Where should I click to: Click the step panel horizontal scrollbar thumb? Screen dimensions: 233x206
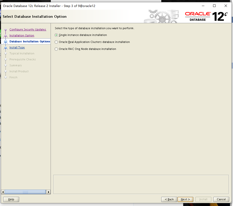(25, 192)
